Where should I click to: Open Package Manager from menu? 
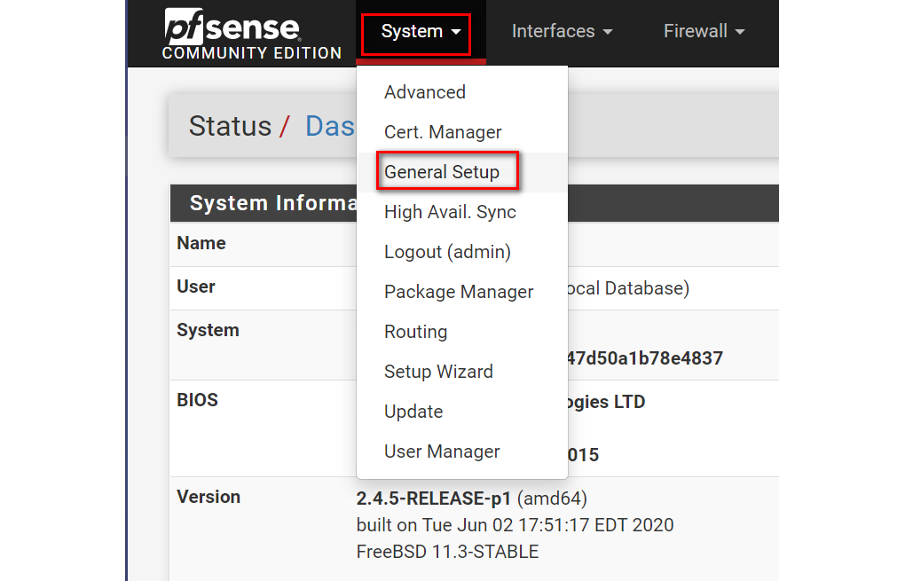459,292
